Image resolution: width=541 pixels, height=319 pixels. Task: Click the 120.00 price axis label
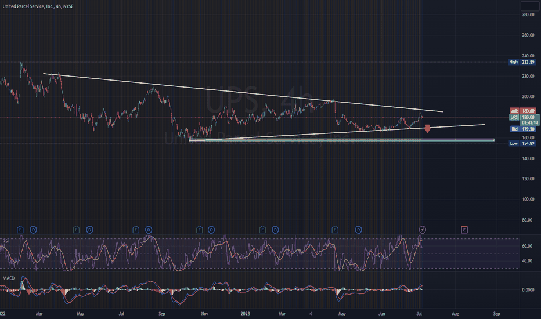tap(528, 179)
